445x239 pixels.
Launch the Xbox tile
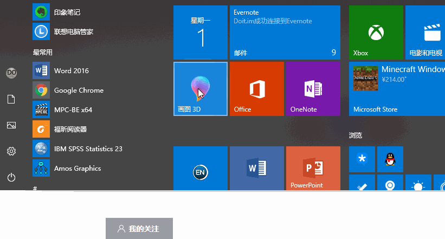click(376, 33)
